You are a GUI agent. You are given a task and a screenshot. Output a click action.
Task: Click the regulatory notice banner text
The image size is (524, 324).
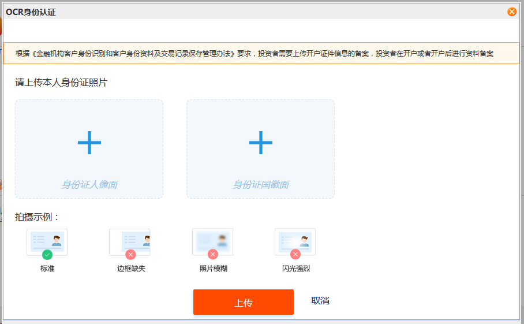tap(254, 53)
